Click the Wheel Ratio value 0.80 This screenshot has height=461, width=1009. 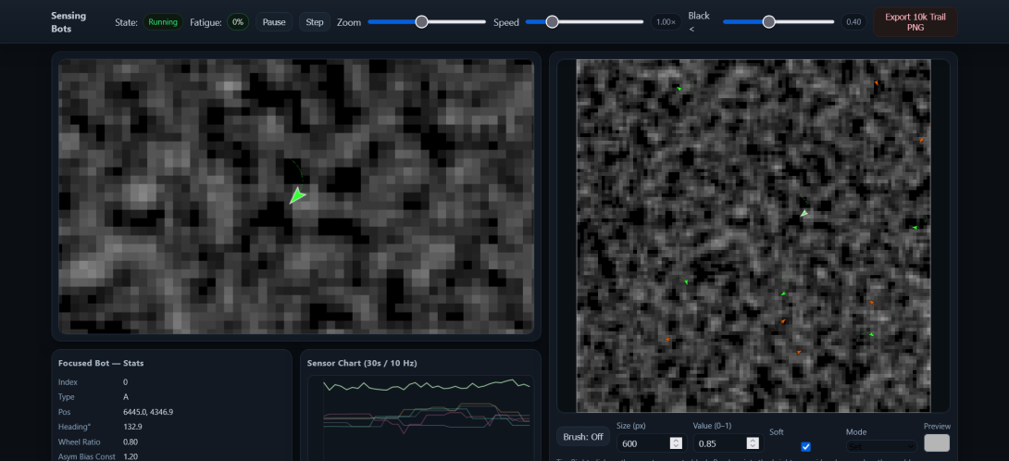coord(130,442)
